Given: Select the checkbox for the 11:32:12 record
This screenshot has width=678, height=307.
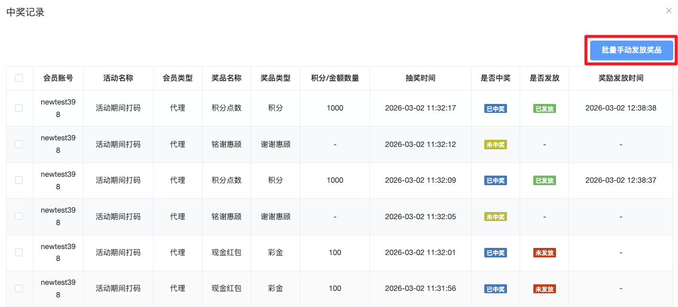Looking at the screenshot, I should 19,145.
